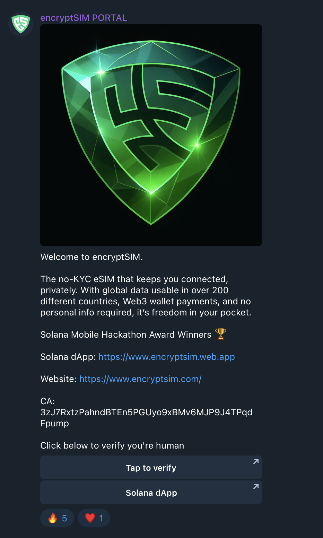The height and width of the screenshot is (538, 323).
Task: Click the no-KYC eSIM description paragraph
Action: pos(146,296)
